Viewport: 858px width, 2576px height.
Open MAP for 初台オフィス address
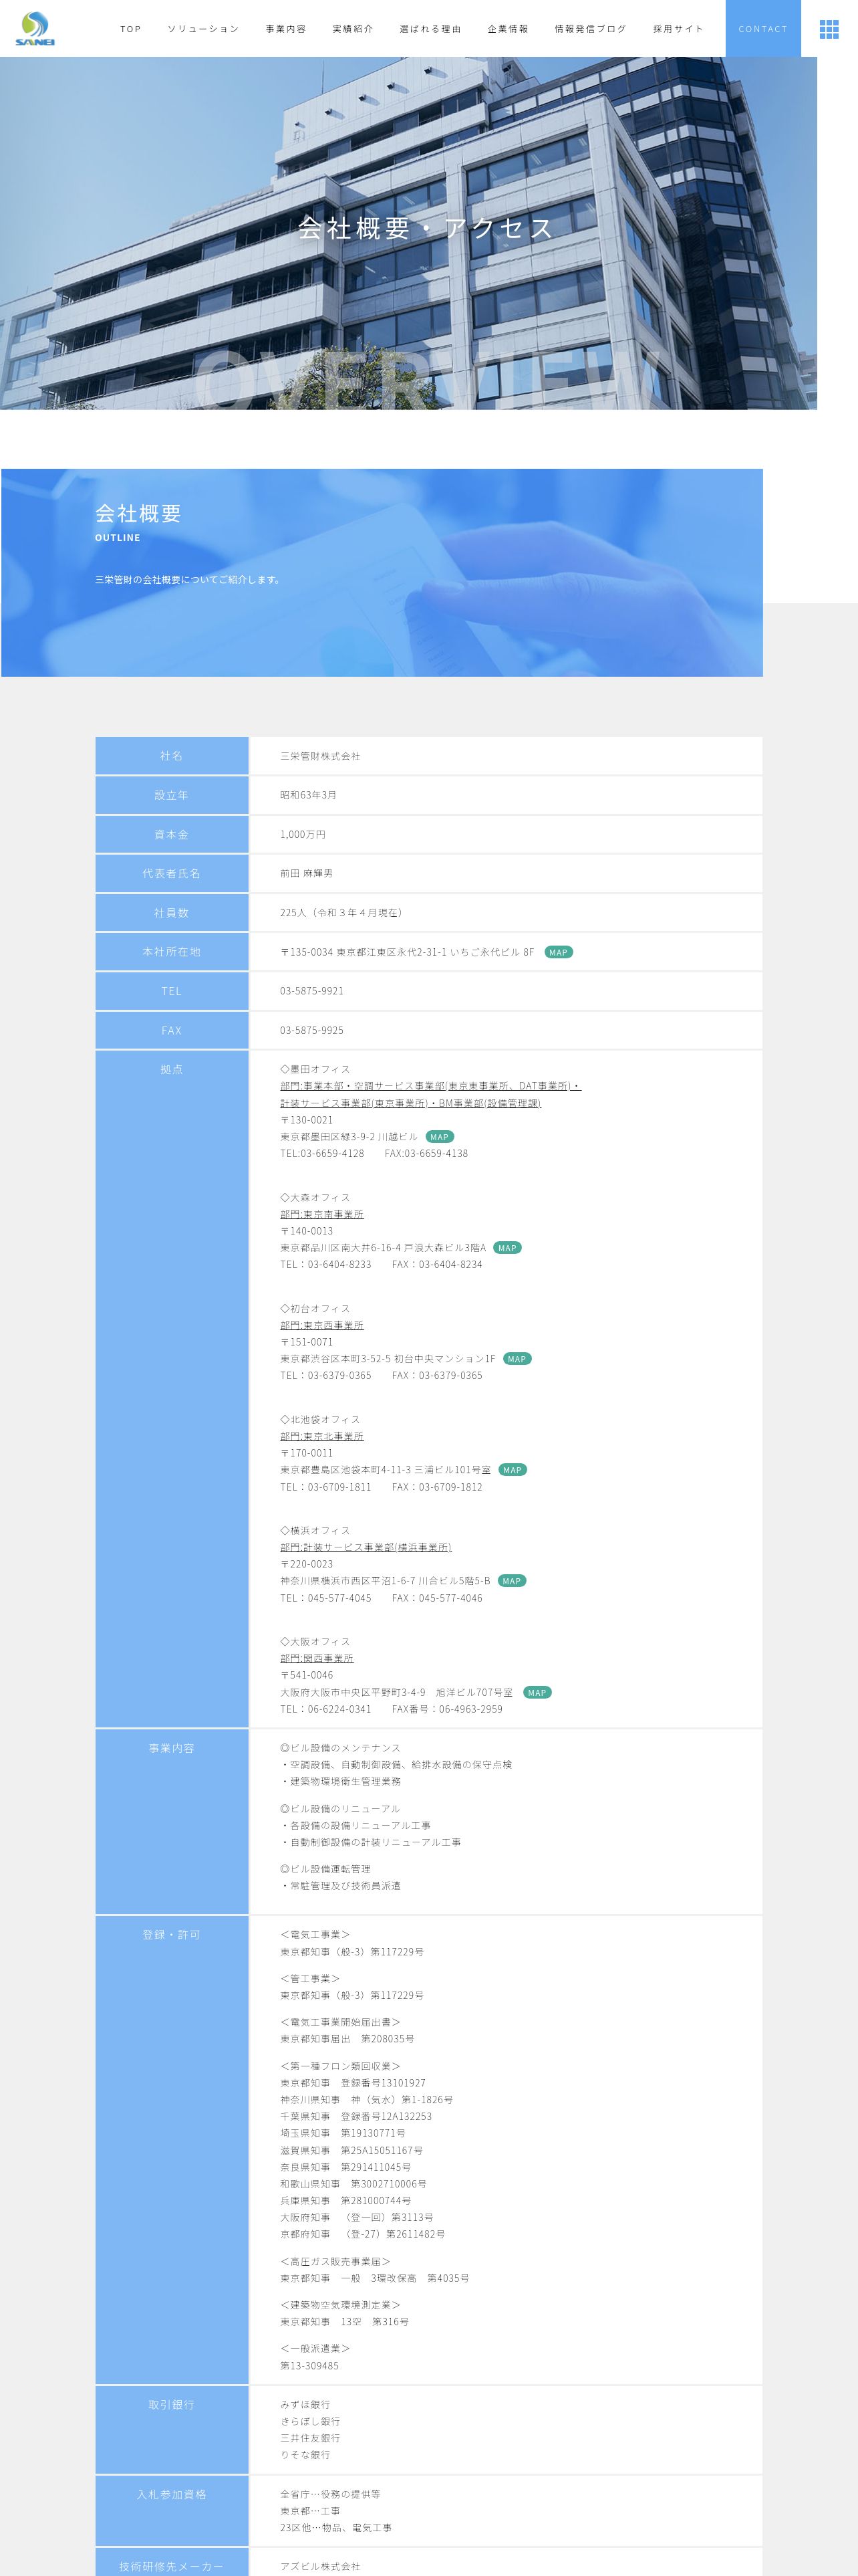pyautogui.click(x=517, y=1359)
